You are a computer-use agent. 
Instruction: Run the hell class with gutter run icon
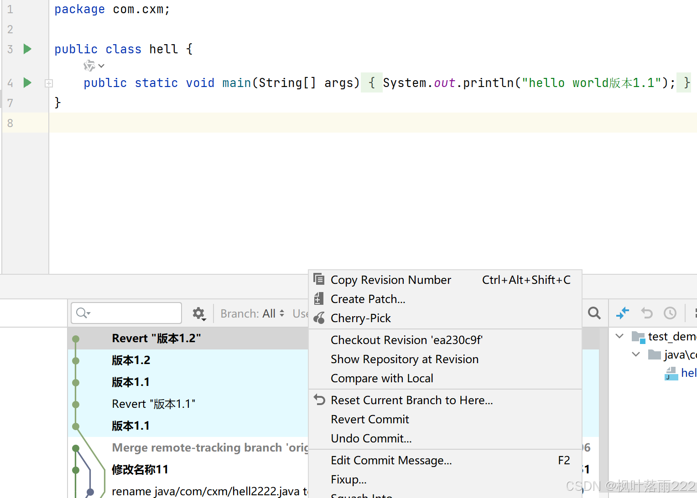(27, 49)
